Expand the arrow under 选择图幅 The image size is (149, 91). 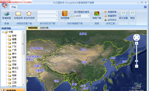click(x=65, y=20)
